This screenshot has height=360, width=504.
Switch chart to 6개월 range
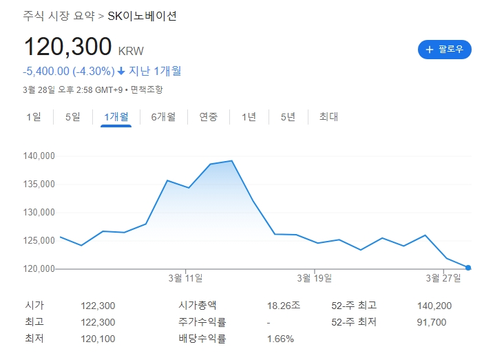pyautogui.click(x=163, y=117)
